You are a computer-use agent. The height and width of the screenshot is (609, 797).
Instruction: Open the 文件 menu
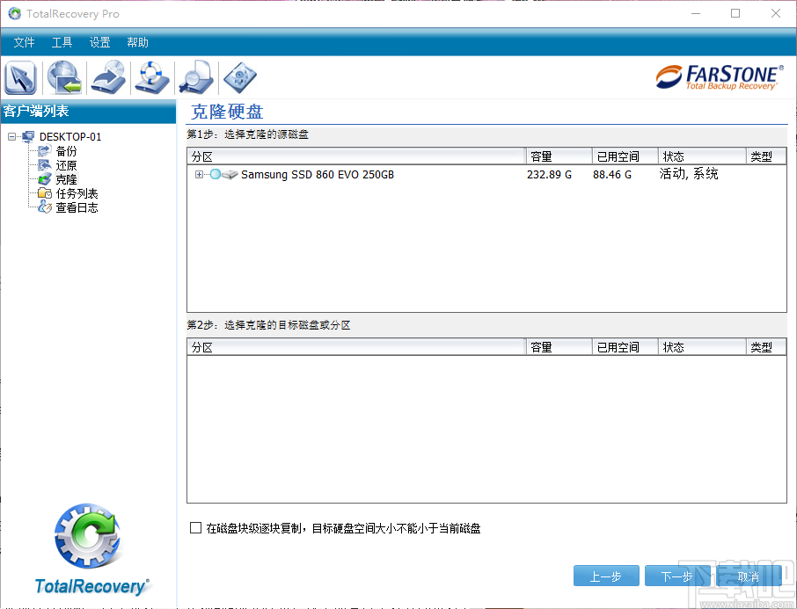pos(24,42)
